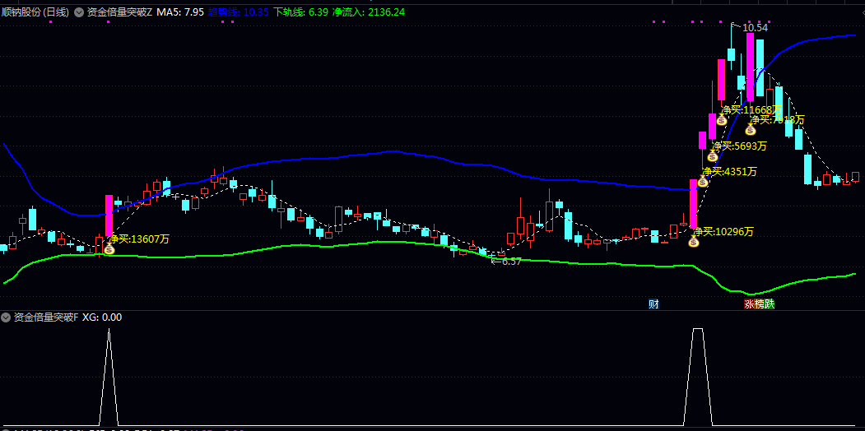The image size is (865, 431).
Task: Click the 净买:5693万 annotation
Action: tap(739, 146)
